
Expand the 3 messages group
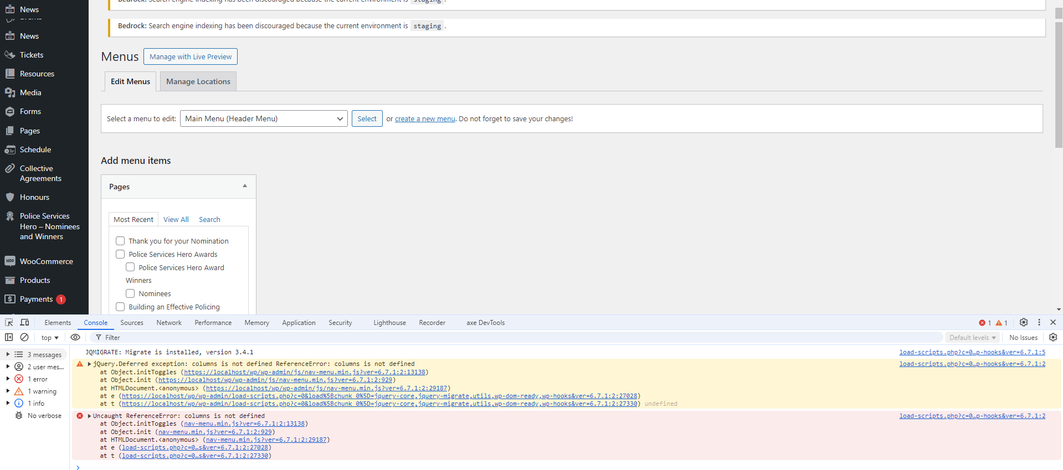[x=8, y=354]
